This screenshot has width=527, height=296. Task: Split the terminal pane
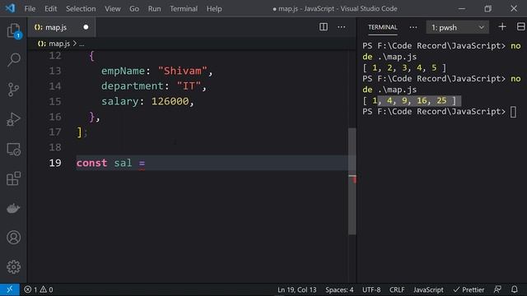coord(520,27)
